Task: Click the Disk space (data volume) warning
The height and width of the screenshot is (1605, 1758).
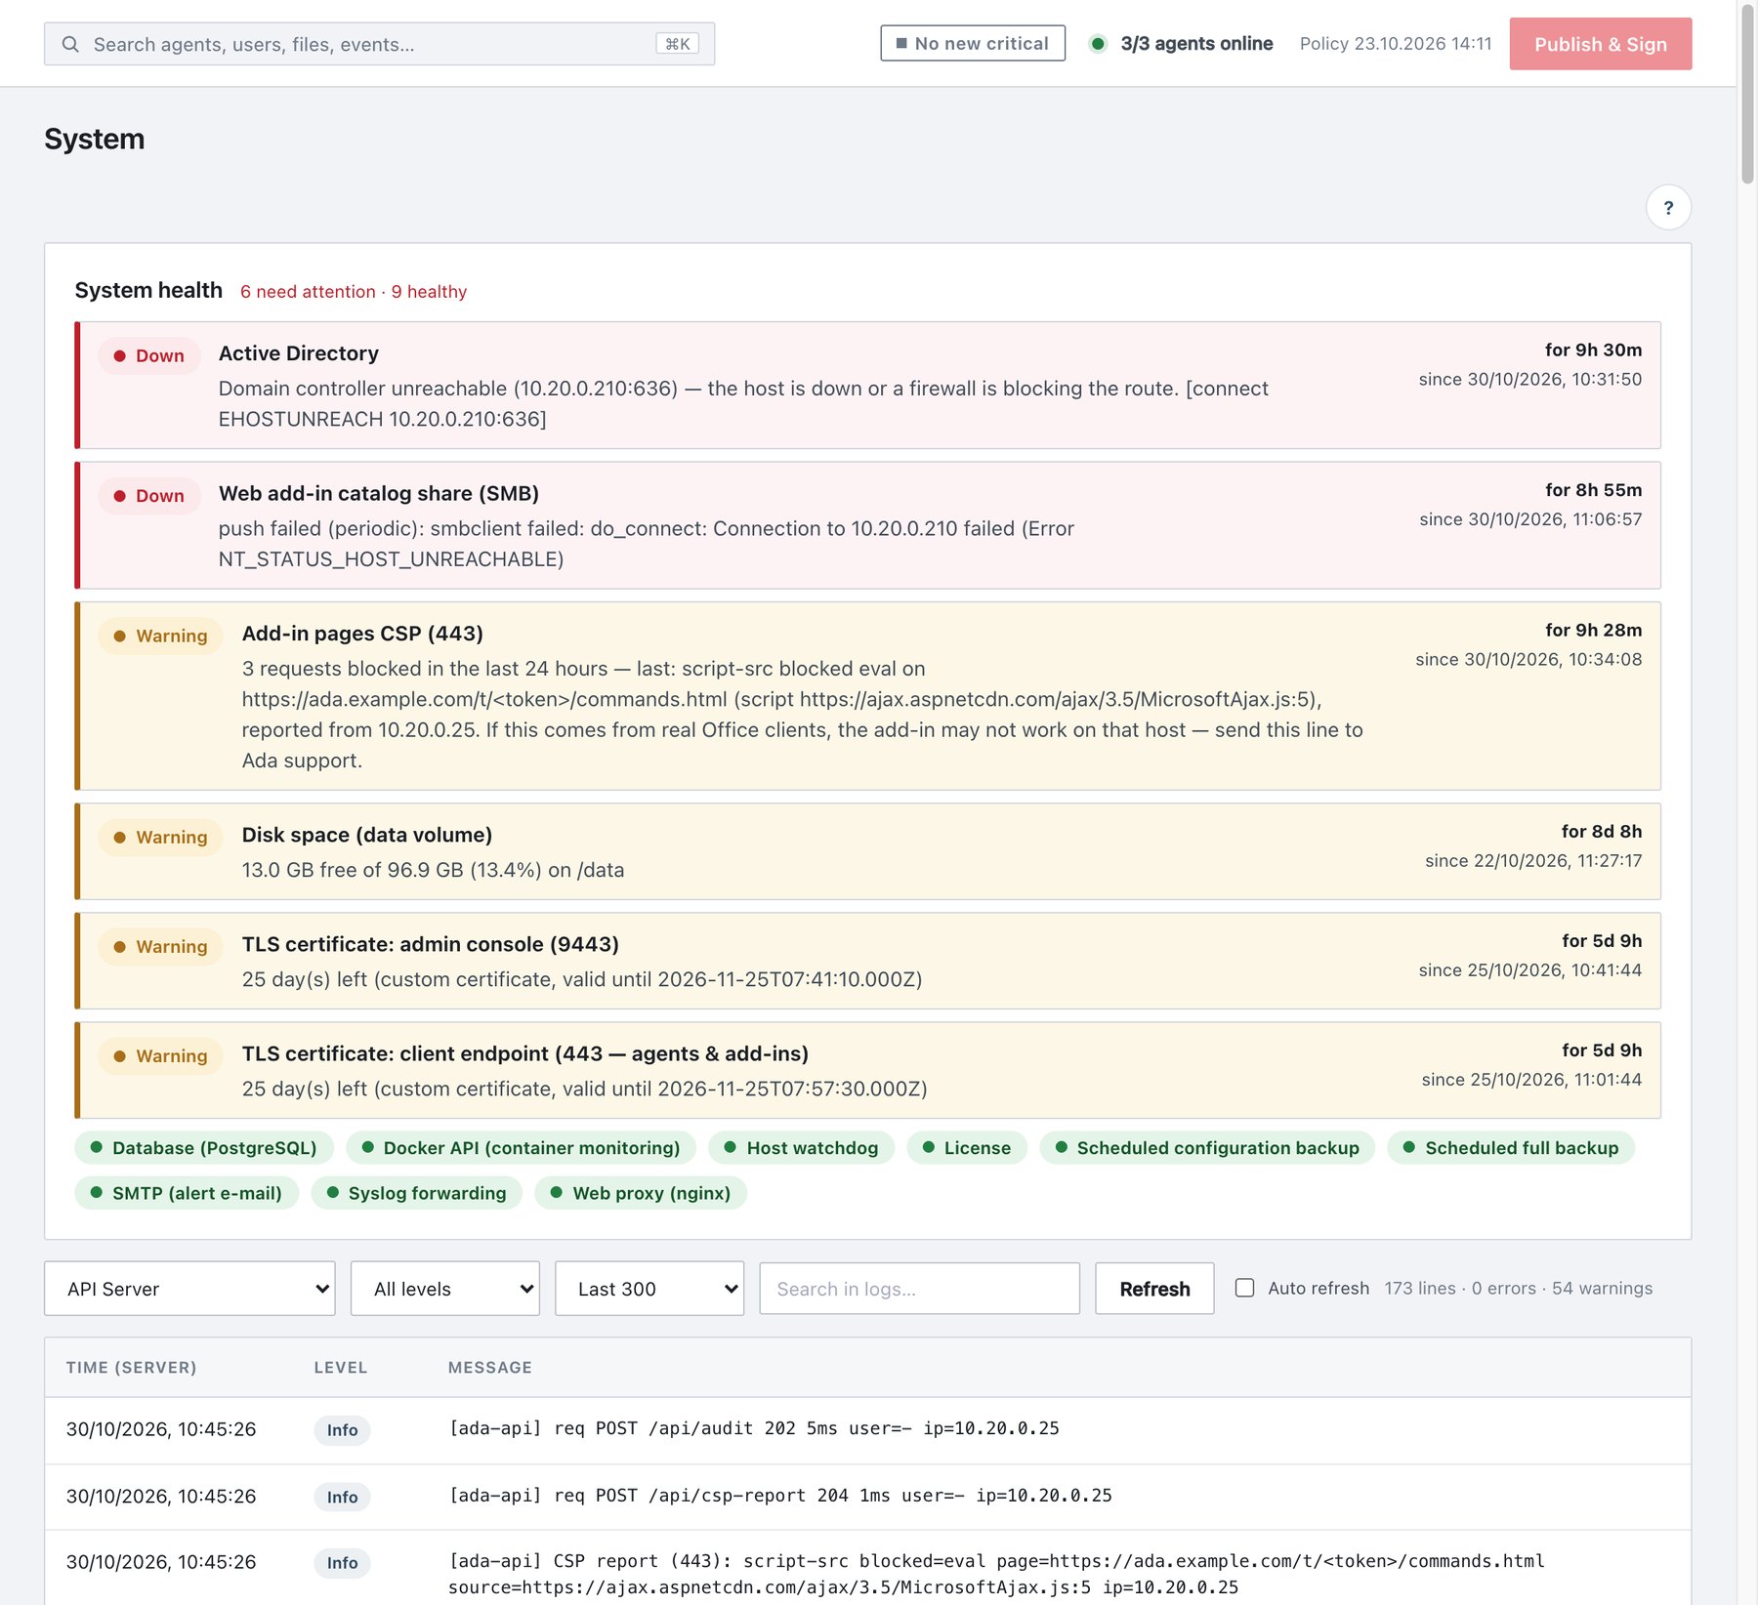Action: coord(867,851)
